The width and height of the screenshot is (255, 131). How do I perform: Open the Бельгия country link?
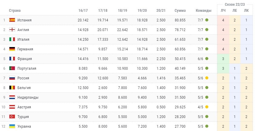tap(24, 88)
